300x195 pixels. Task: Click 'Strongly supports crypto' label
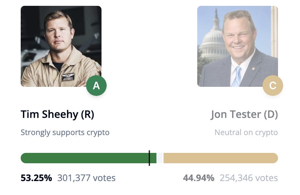65,132
